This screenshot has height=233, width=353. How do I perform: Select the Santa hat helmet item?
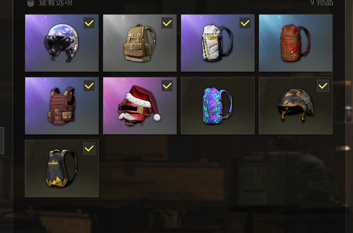[x=140, y=106]
